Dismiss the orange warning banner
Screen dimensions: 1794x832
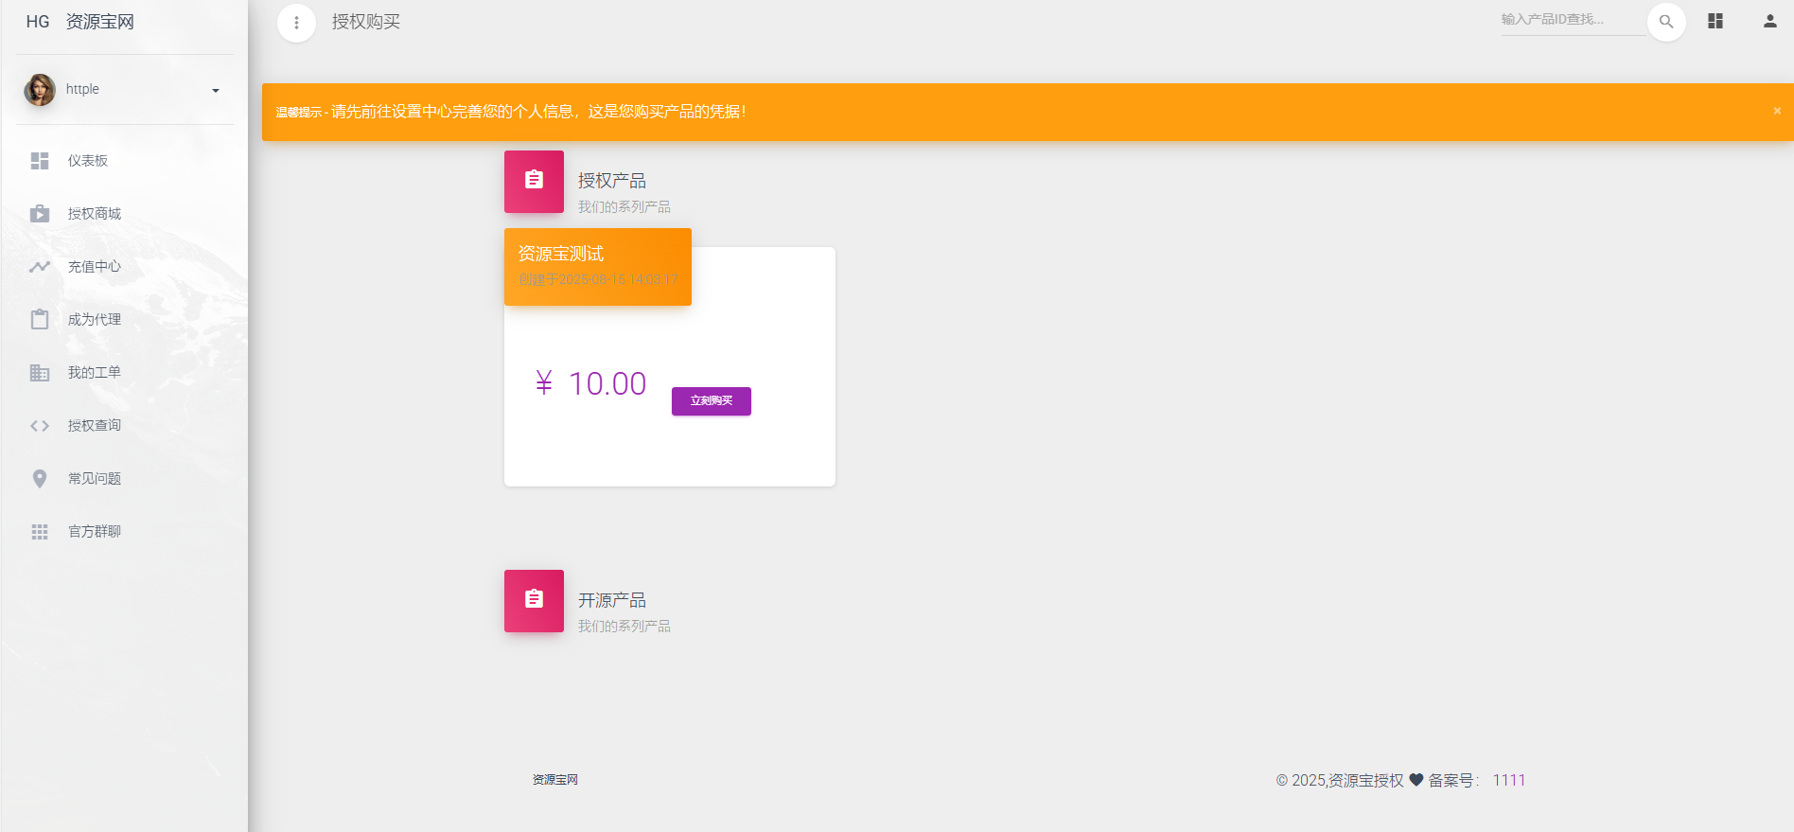(1777, 111)
